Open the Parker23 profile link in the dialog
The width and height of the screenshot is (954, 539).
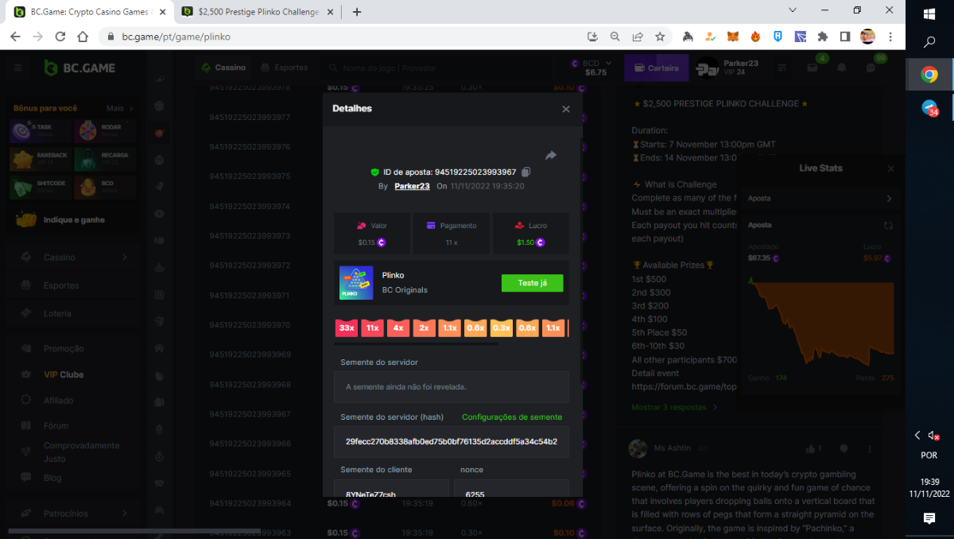[x=412, y=186]
